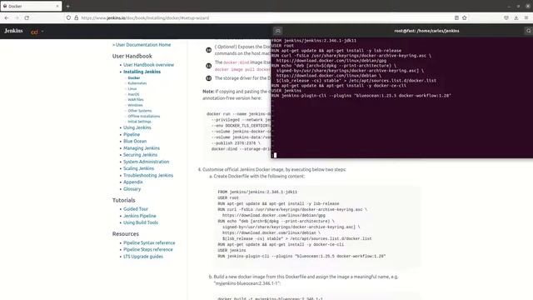Screen dimensions: 533x300
Task: Open Jenkins Pipeline tutorial
Action: [x=140, y=216]
